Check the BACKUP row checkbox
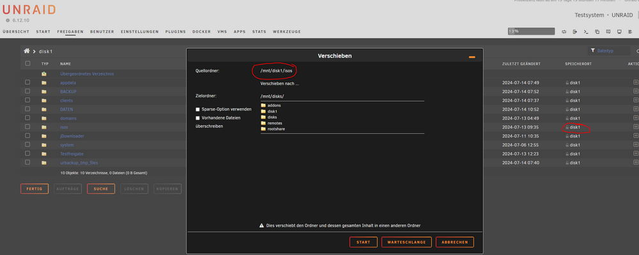639x255 pixels. click(27, 91)
